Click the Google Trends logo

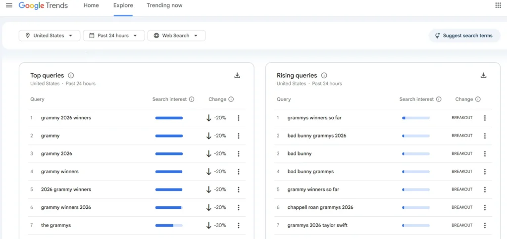44,5
